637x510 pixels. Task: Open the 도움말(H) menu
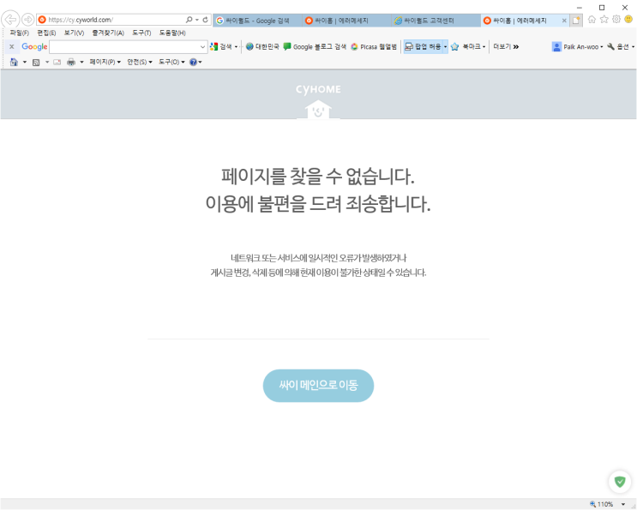click(172, 33)
